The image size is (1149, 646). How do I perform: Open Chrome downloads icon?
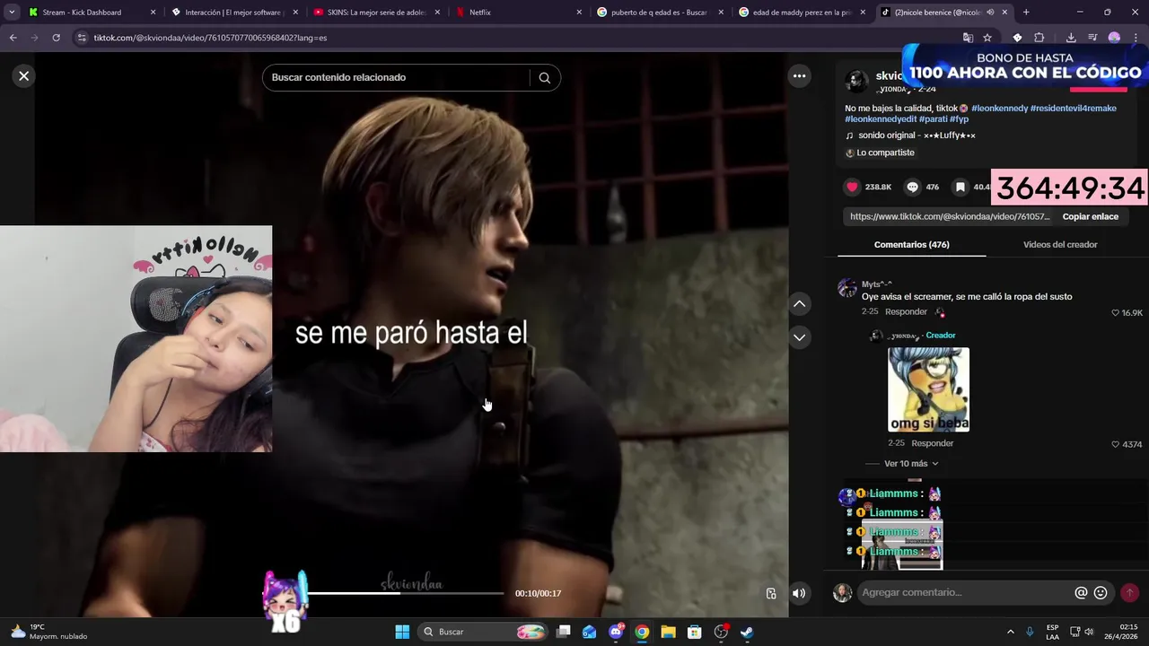coord(1071,38)
